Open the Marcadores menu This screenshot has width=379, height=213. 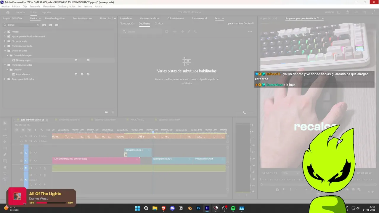pyautogui.click(x=49, y=6)
